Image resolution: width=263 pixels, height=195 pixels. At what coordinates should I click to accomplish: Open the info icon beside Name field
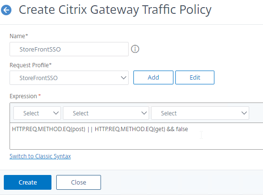[135, 49]
